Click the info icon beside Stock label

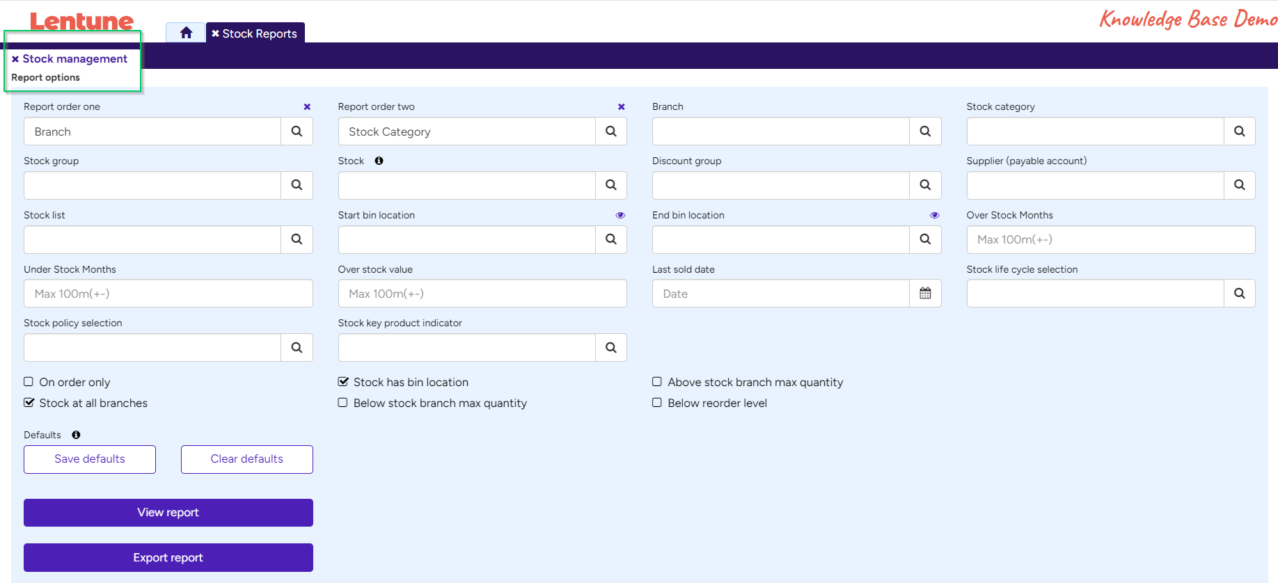pyautogui.click(x=379, y=161)
